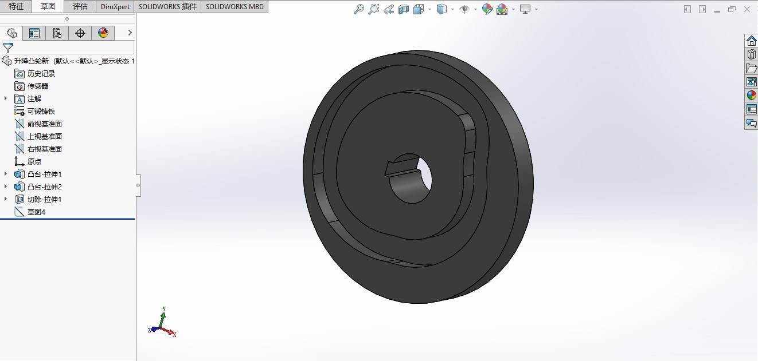Open the View Orientation cube icon
Viewport: 758px width, 361px height.
click(419, 9)
